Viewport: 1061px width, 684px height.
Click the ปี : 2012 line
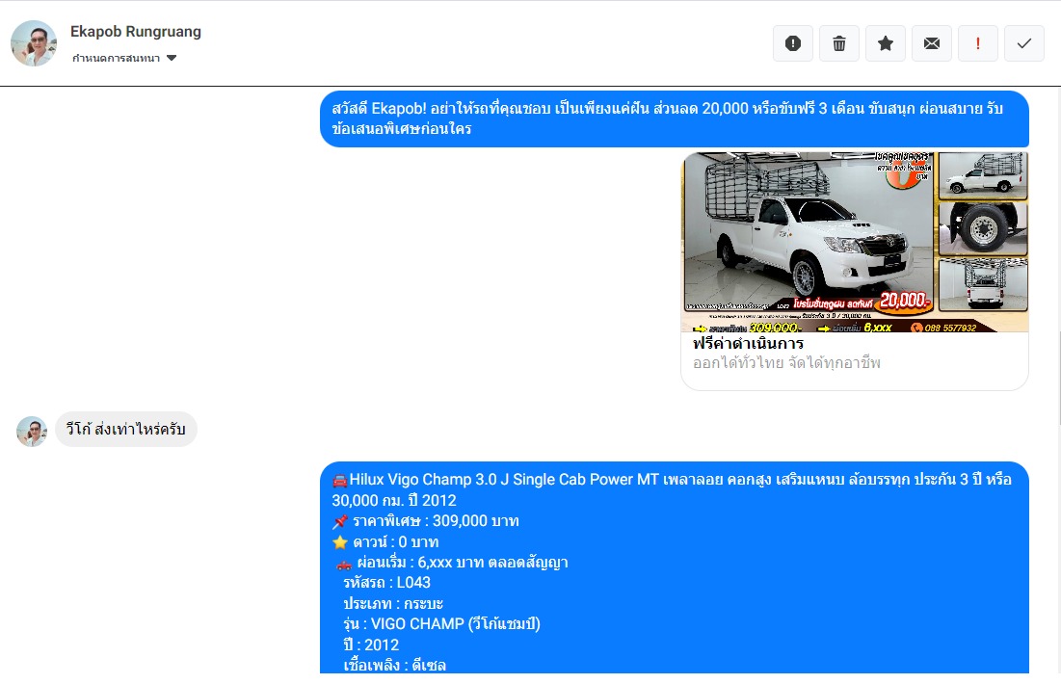click(x=371, y=645)
